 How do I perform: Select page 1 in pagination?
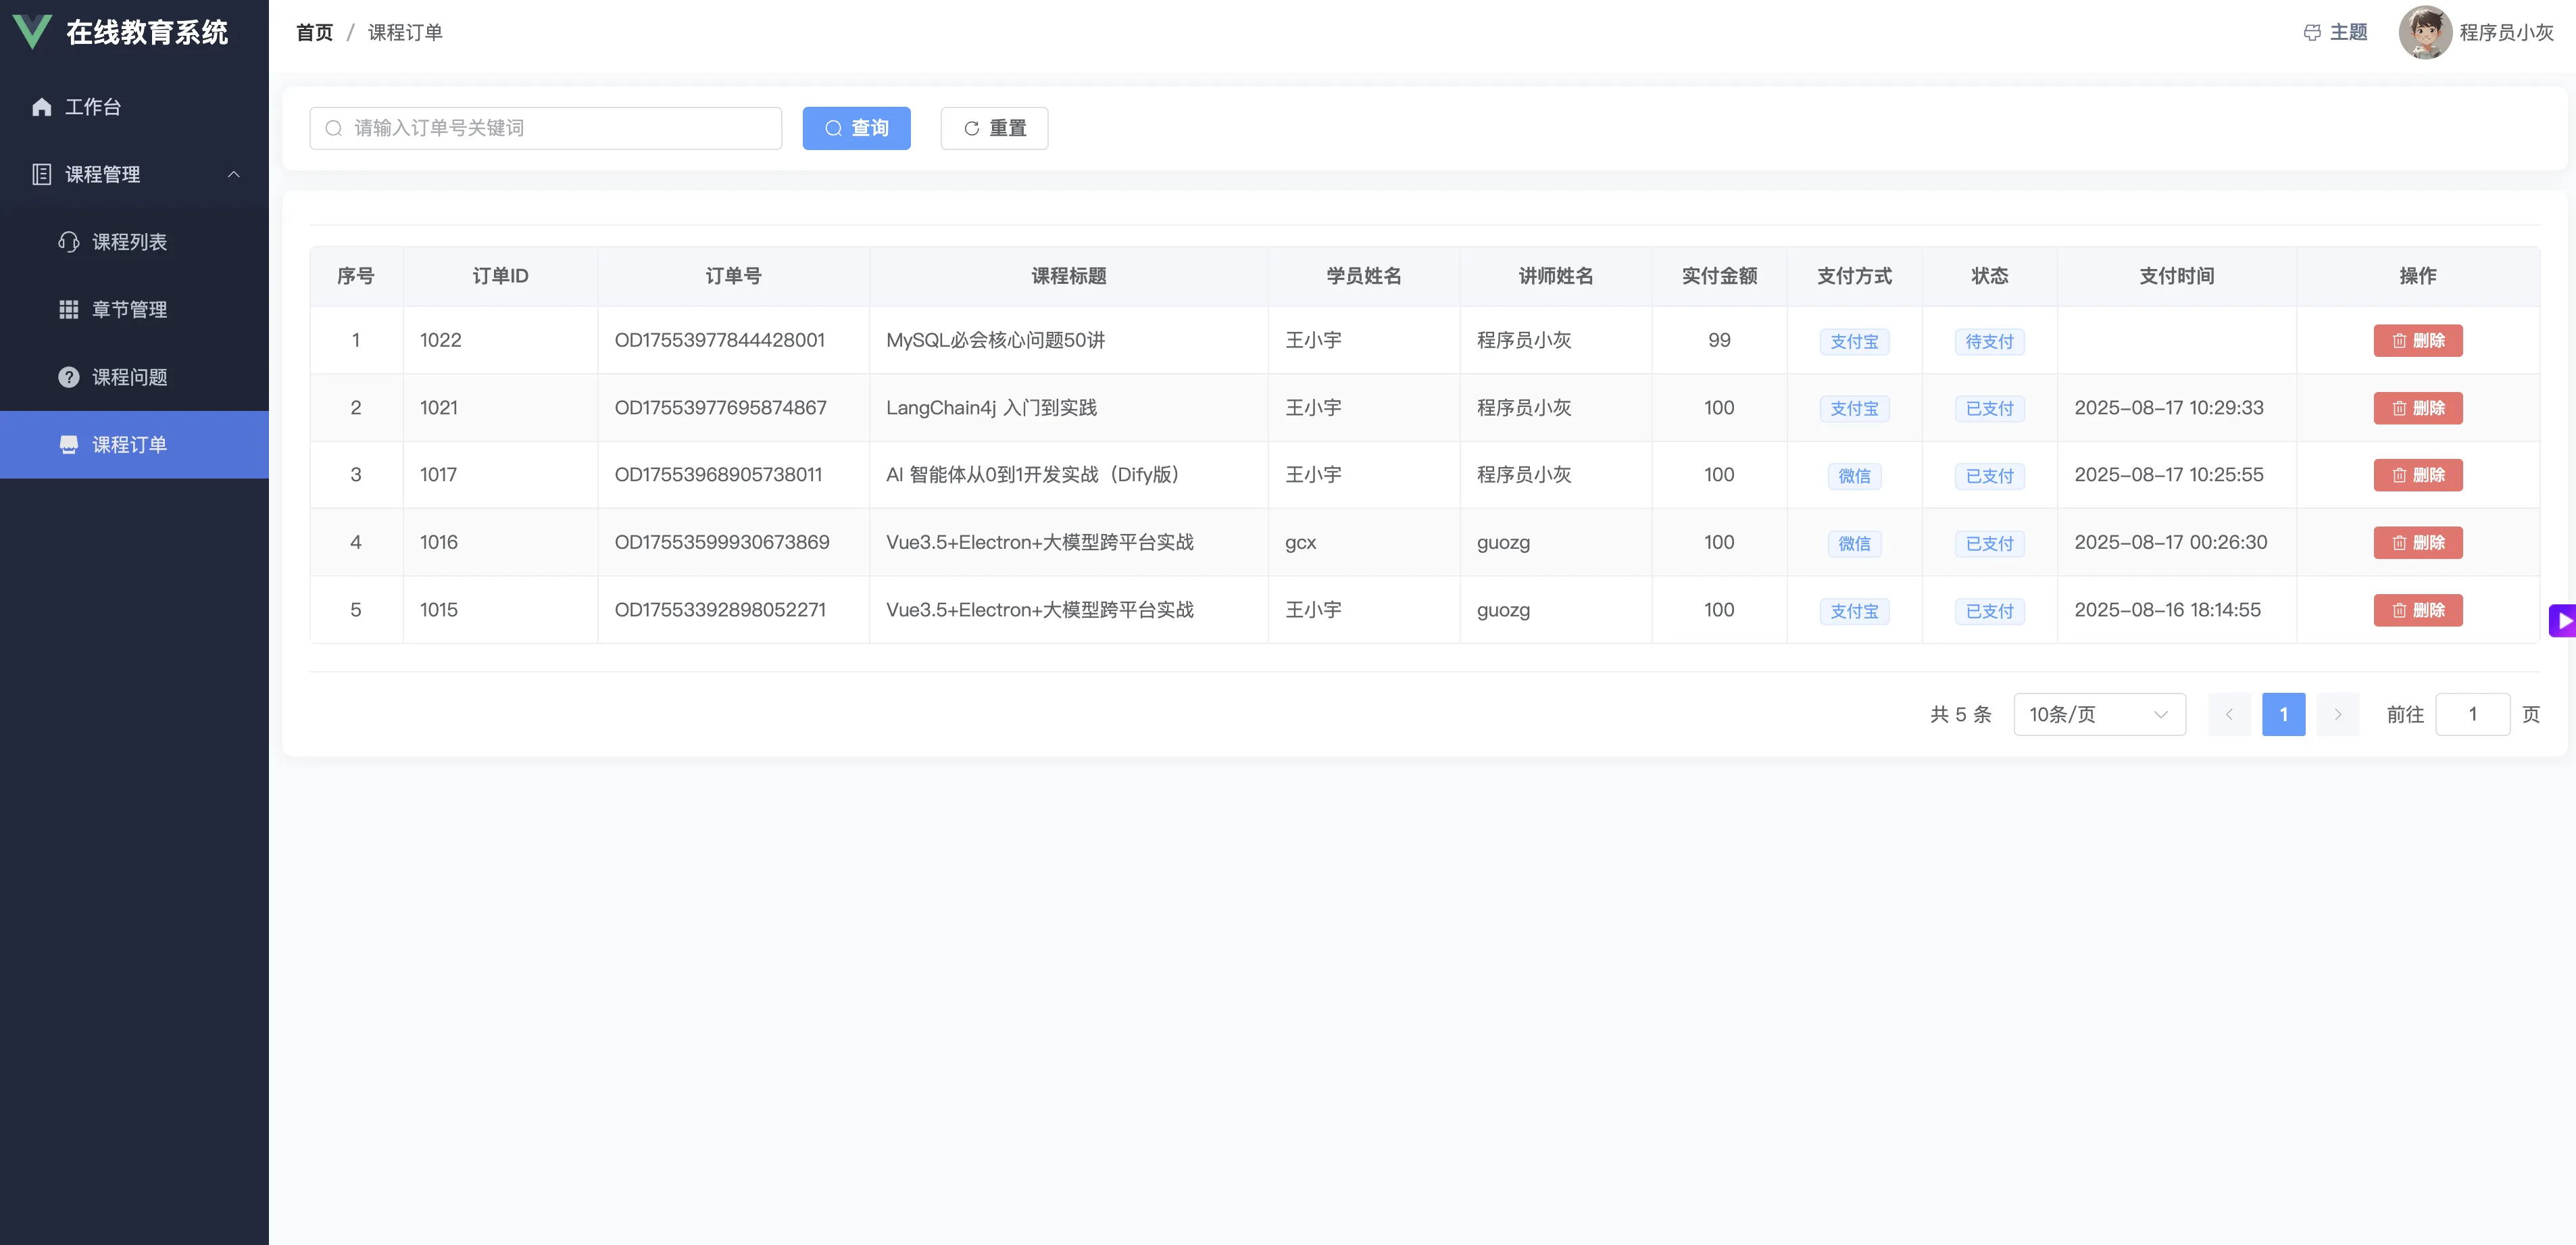[2283, 714]
